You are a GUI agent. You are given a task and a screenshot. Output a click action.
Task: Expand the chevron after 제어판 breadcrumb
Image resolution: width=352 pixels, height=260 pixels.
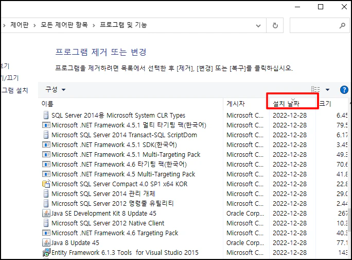point(34,25)
